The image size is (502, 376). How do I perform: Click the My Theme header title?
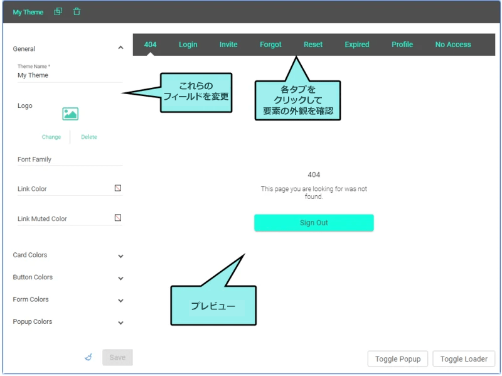tap(28, 12)
